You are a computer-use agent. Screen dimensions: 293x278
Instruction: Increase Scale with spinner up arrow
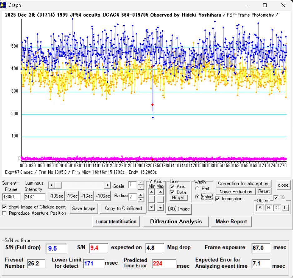point(141,183)
